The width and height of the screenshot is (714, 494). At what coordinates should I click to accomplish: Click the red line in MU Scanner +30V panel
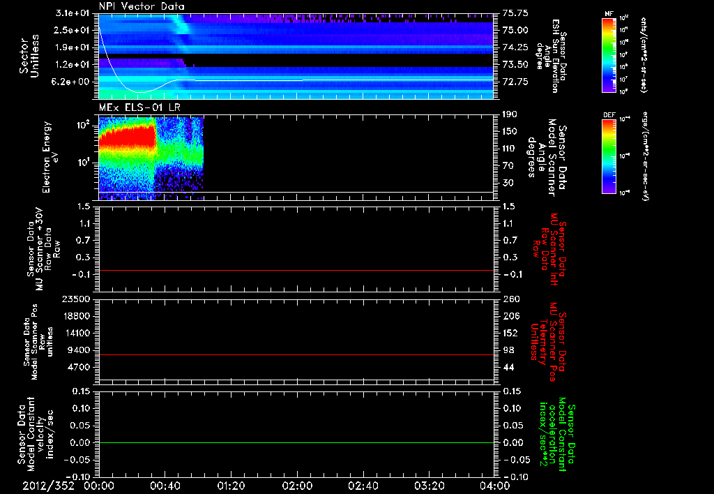(296, 271)
